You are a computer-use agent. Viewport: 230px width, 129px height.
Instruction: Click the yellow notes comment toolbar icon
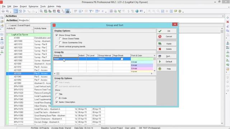(x=175, y=11)
